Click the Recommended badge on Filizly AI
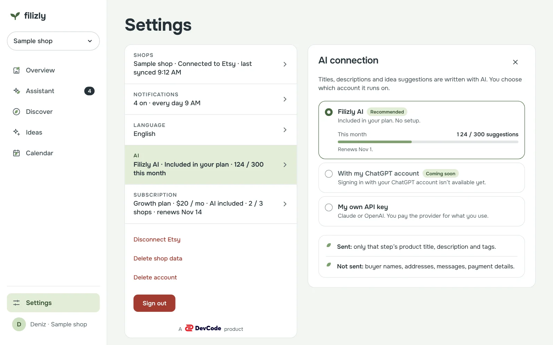 click(387, 112)
